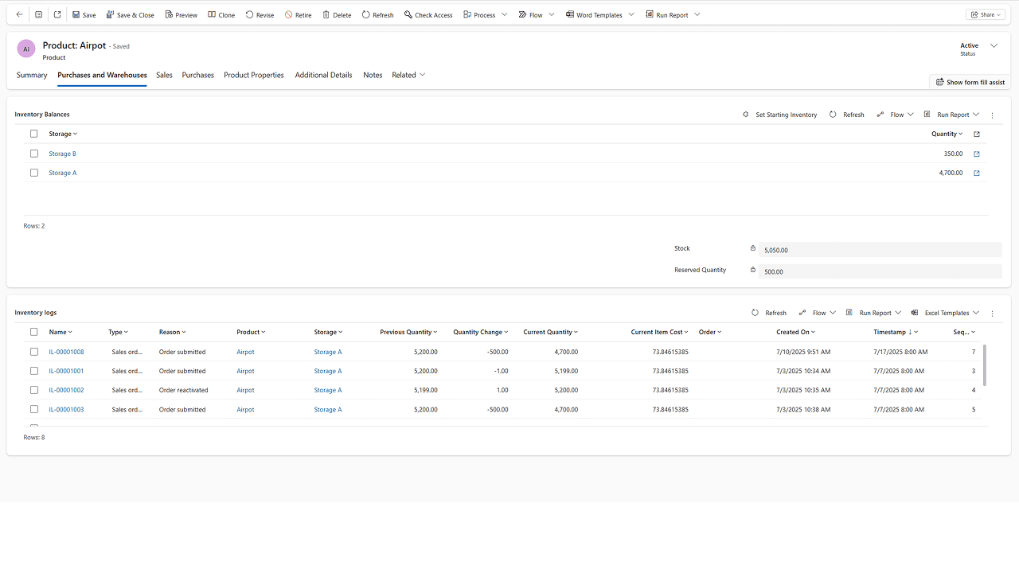Open the record popout icon beside Storage B quantity

point(976,153)
